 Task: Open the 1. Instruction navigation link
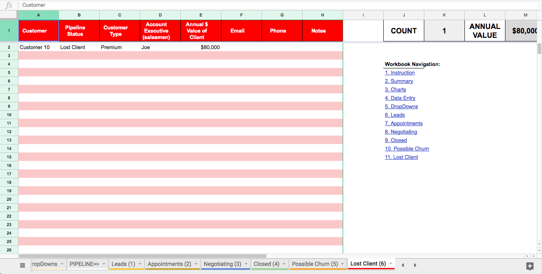tap(400, 73)
